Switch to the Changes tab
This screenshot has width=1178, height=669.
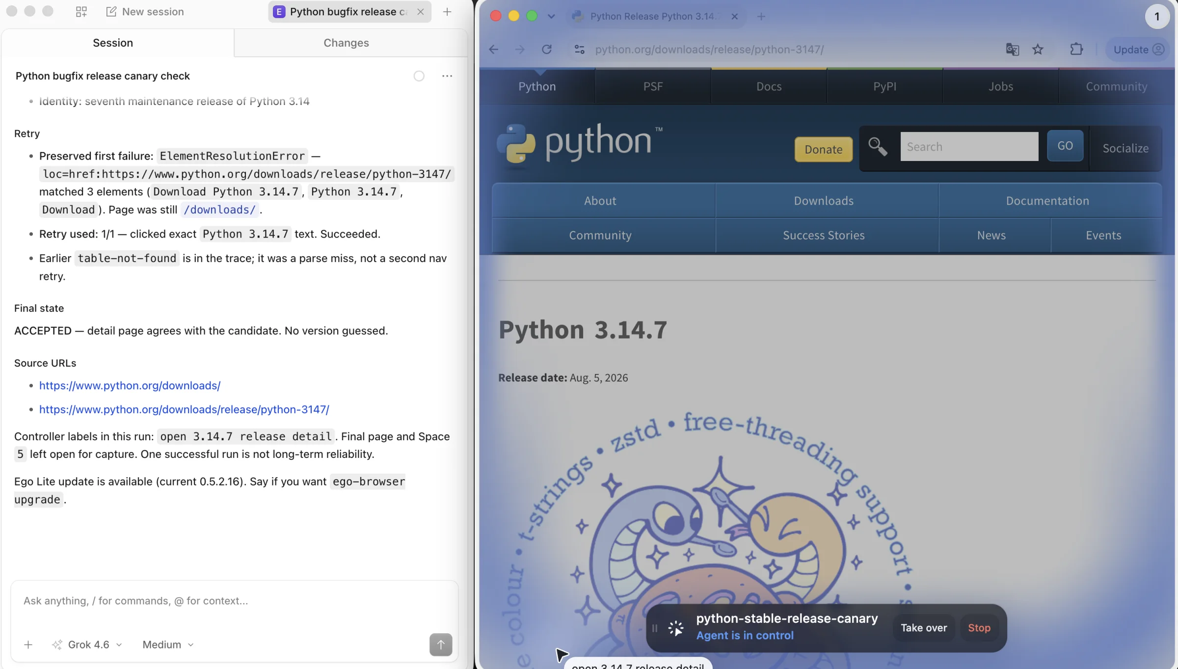346,43
